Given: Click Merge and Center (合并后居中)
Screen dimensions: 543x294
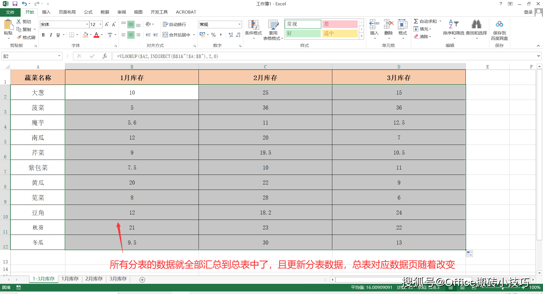Looking at the screenshot, I should [x=176, y=35].
